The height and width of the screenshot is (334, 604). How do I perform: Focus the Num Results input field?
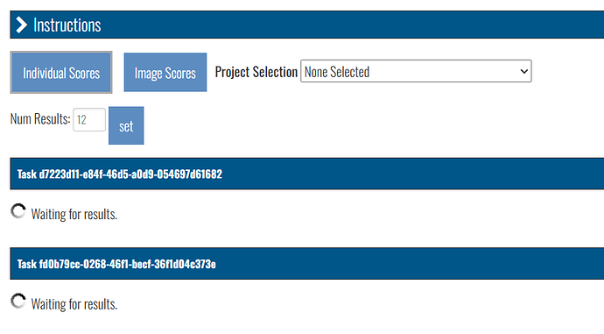(89, 119)
